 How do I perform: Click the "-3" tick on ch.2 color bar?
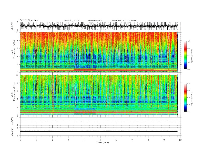[x=189, y=84]
